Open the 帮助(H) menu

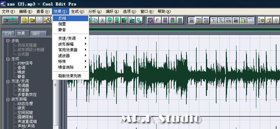click(164, 12)
